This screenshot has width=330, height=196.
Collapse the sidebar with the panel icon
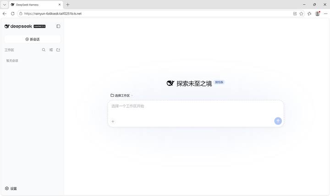click(58, 26)
